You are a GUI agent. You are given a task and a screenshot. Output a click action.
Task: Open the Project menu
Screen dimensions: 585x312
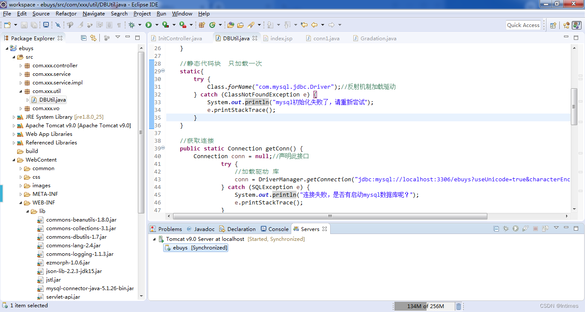point(142,13)
